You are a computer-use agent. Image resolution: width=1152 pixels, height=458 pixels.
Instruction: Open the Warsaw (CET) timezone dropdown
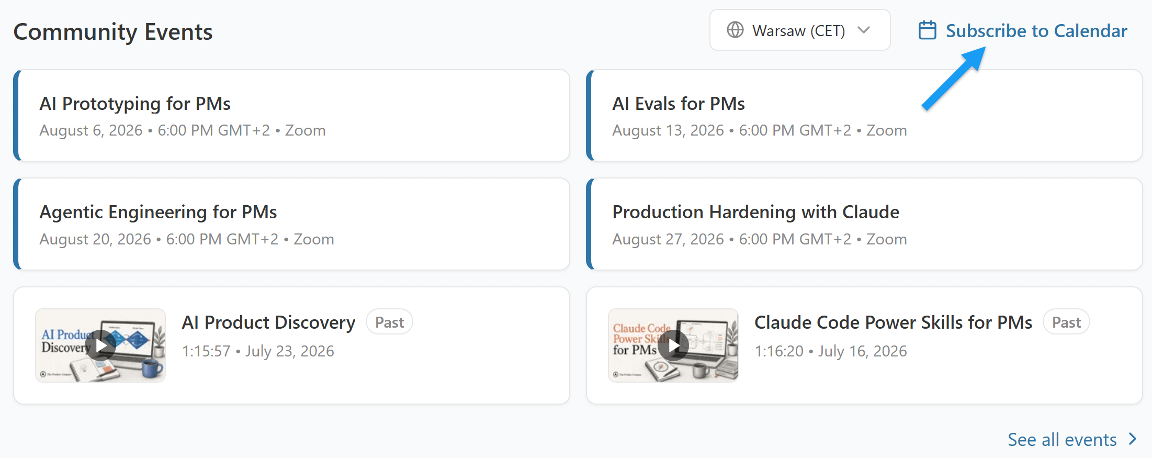point(800,30)
